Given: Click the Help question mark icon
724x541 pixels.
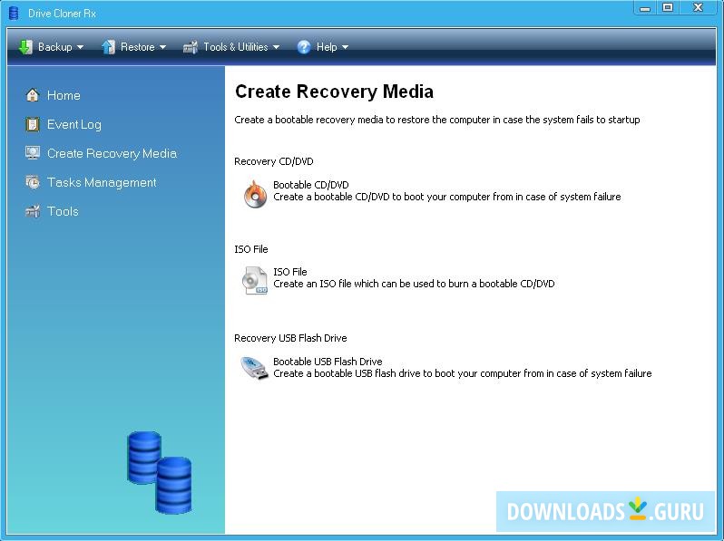Looking at the screenshot, I should coord(303,47).
